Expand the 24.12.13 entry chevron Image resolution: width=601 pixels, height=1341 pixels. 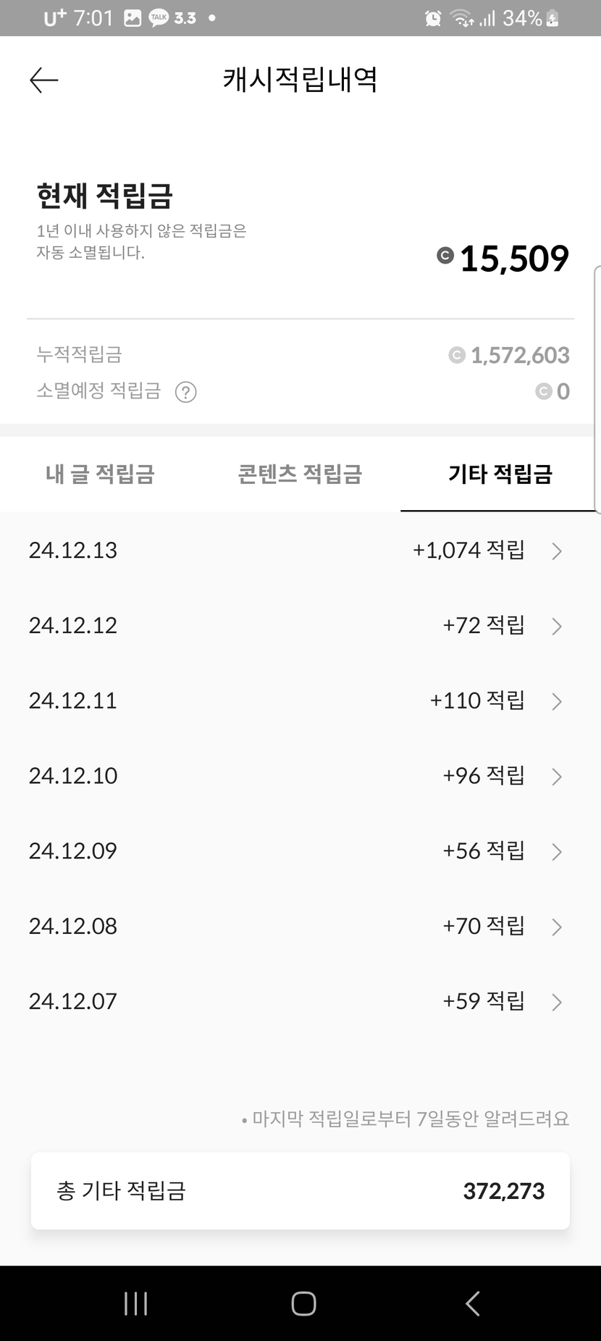tap(556, 551)
